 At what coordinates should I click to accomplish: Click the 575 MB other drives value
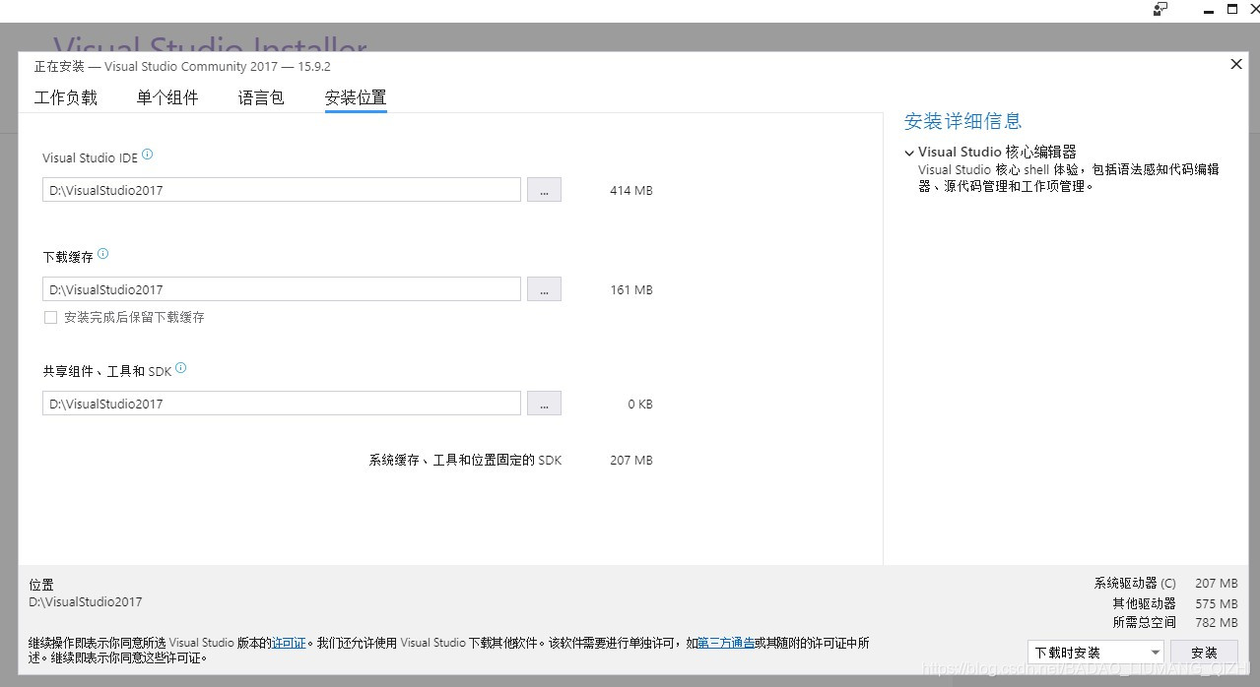1217,603
